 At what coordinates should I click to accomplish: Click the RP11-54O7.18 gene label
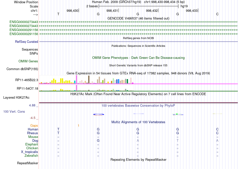coord(27,88)
